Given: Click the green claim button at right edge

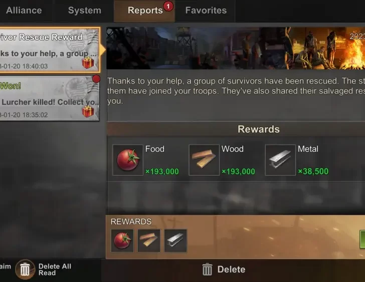Looking at the screenshot, I should [362, 239].
